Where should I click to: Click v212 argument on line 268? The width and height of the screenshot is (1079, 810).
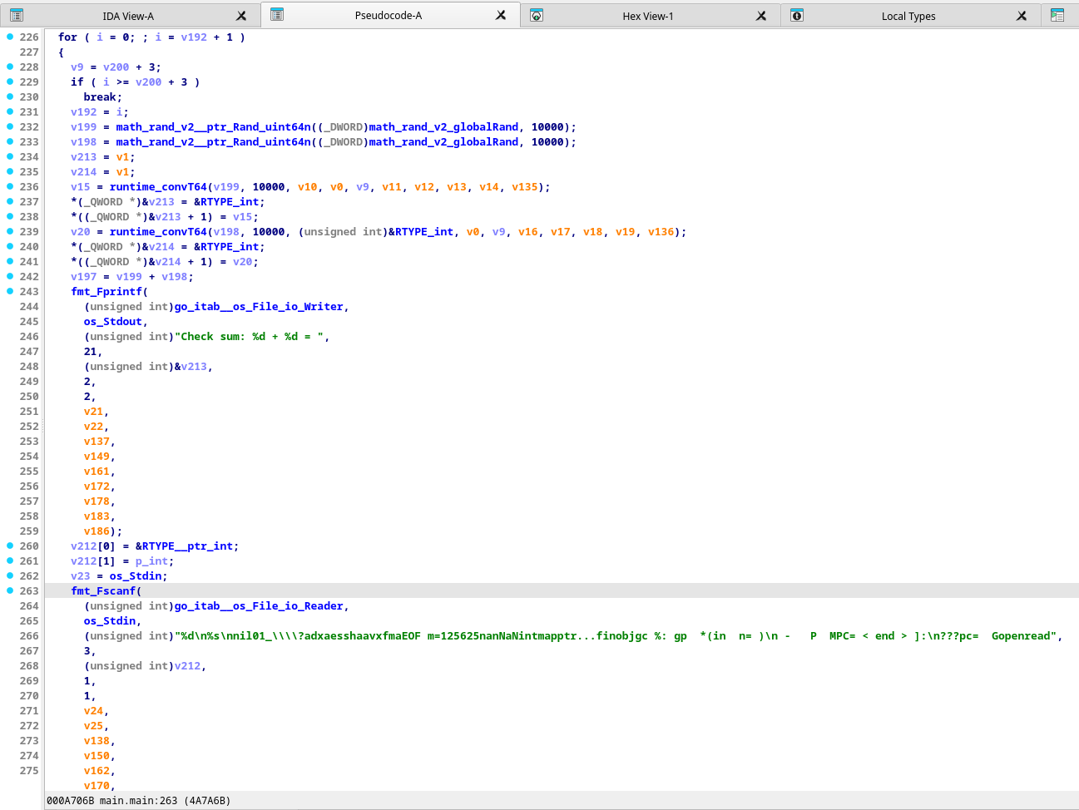(x=187, y=666)
